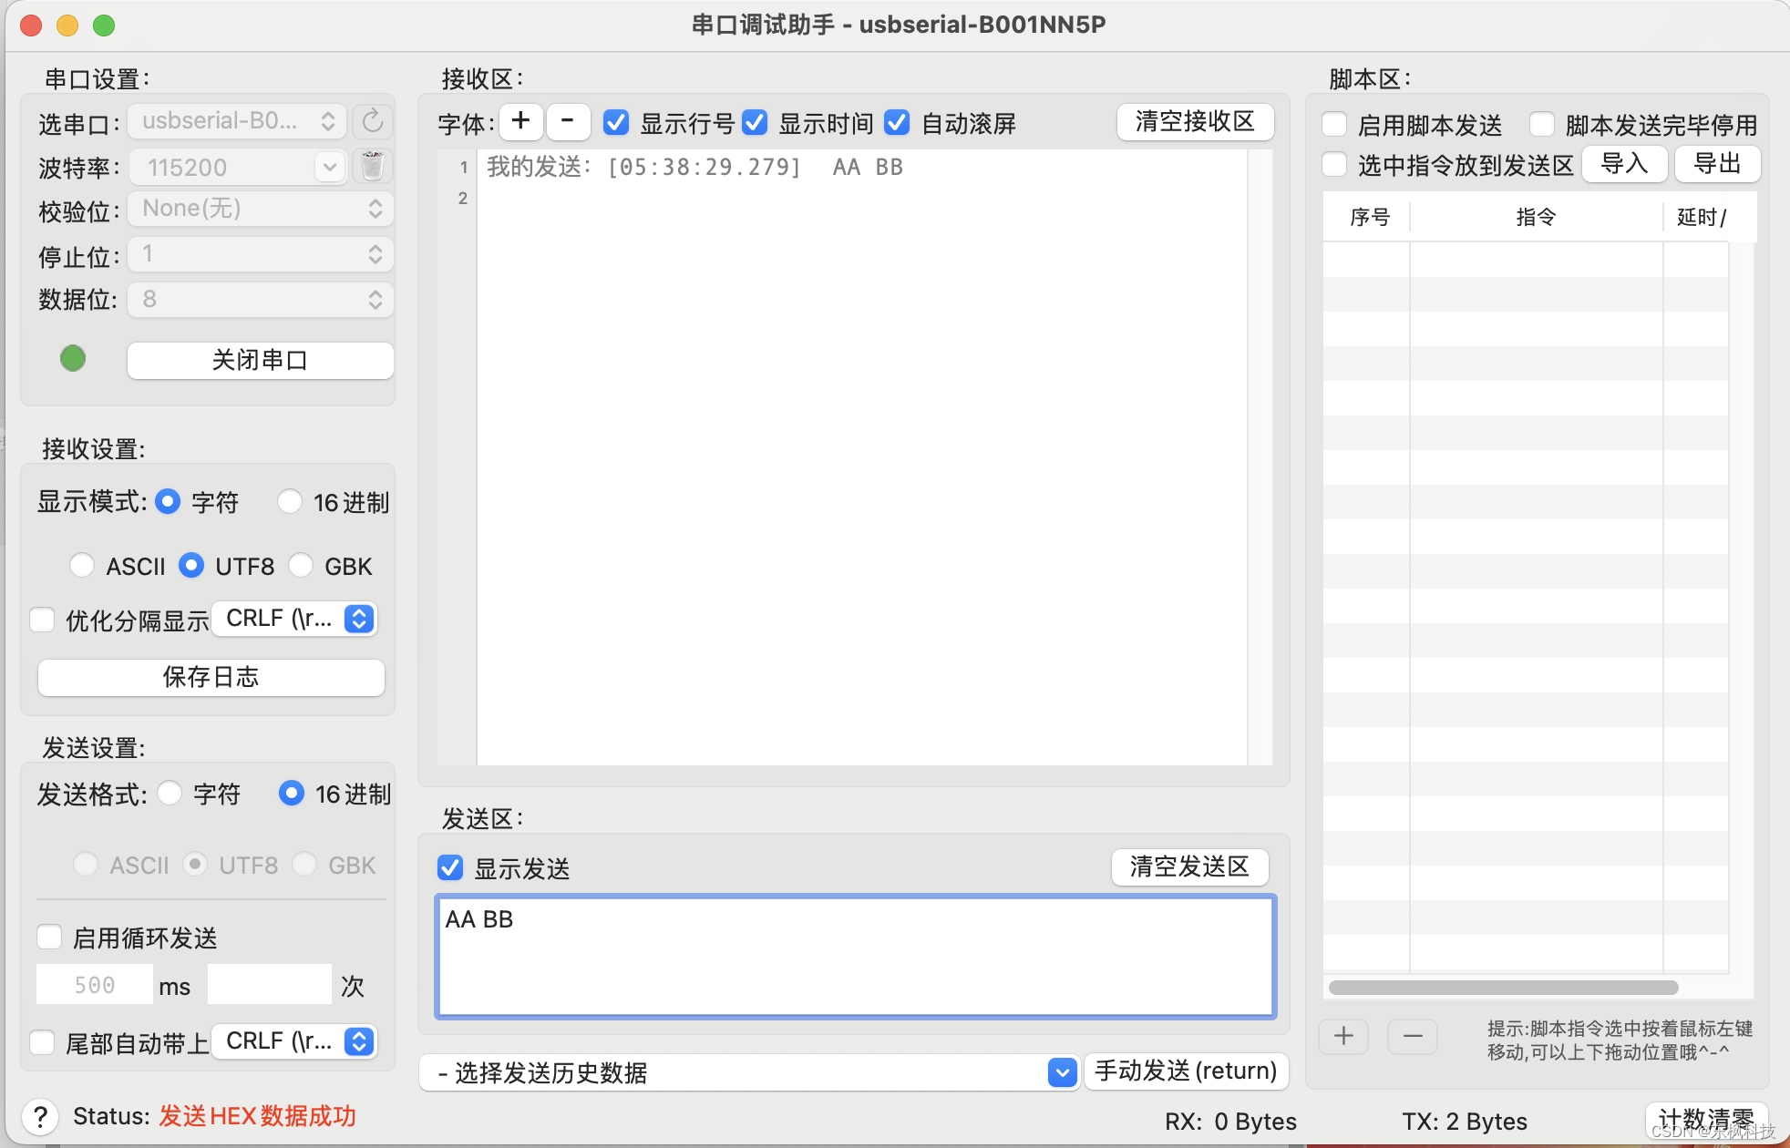Click the 关闭串口 button
The height and width of the screenshot is (1148, 1790).
[x=260, y=359]
